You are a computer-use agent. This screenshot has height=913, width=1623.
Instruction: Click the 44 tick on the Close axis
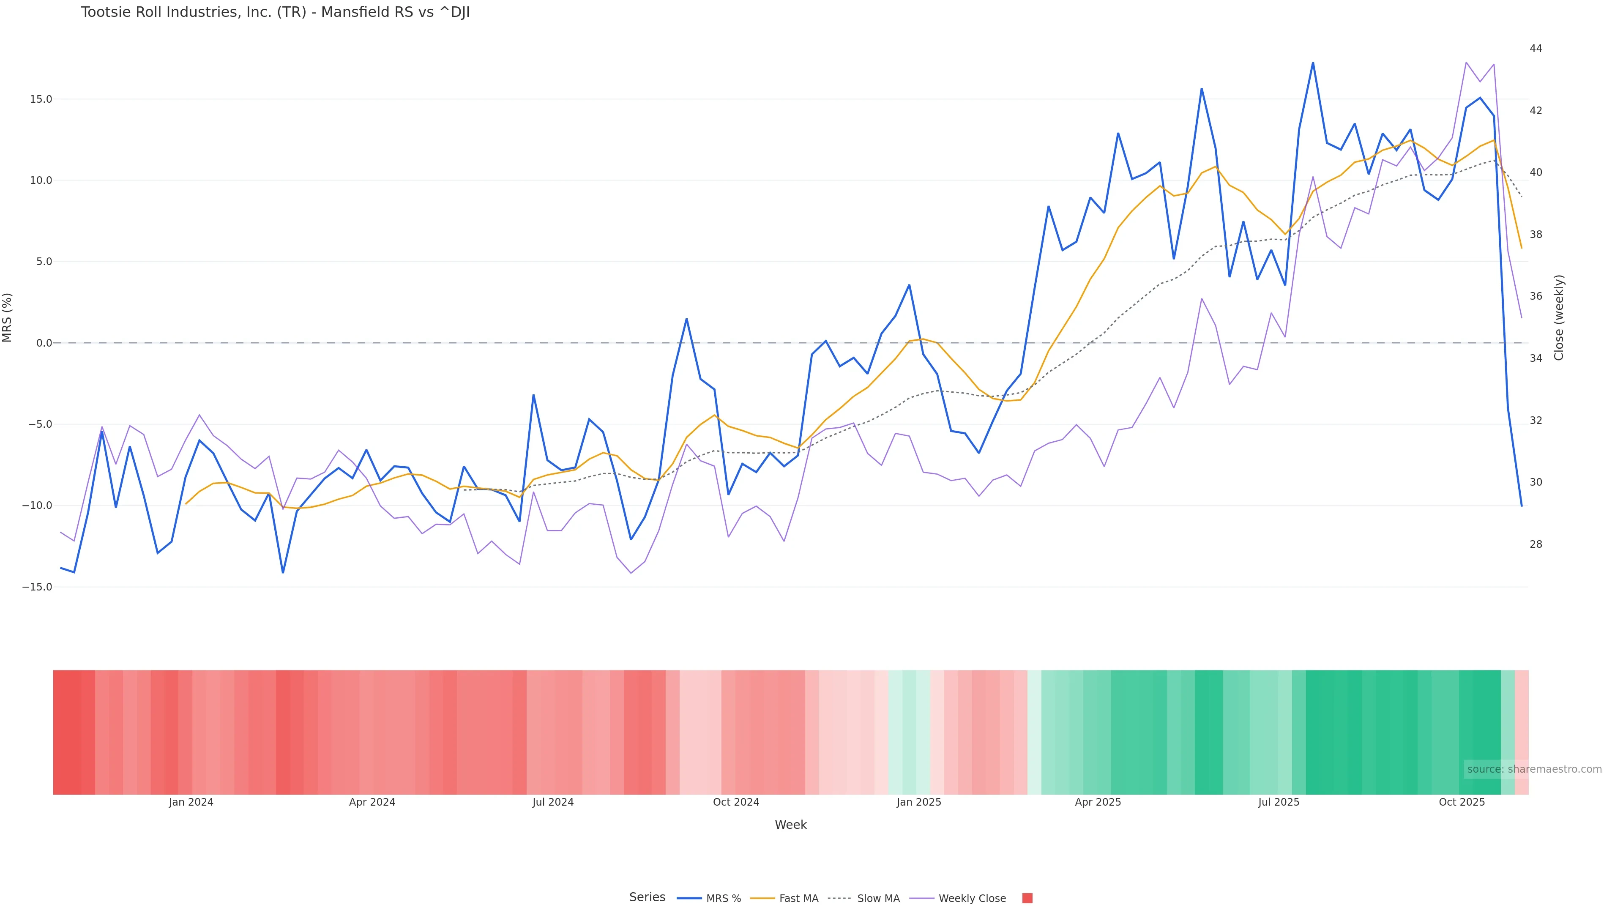click(x=1536, y=49)
